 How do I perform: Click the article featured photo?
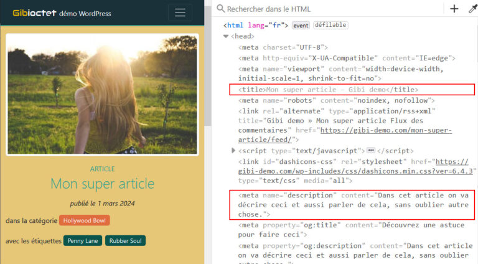(102, 95)
